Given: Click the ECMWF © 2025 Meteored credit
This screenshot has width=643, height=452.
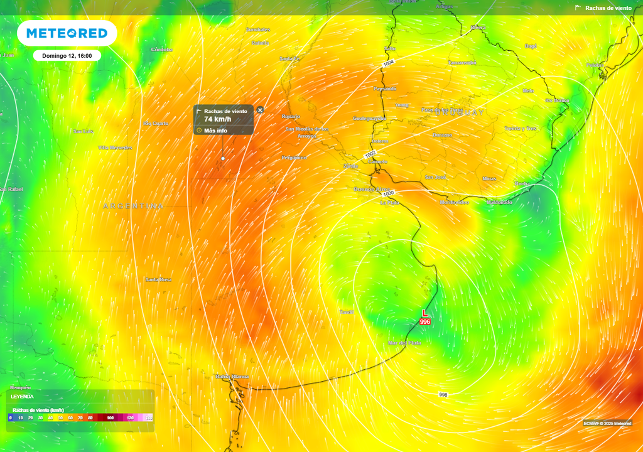Looking at the screenshot, I should click(607, 422).
